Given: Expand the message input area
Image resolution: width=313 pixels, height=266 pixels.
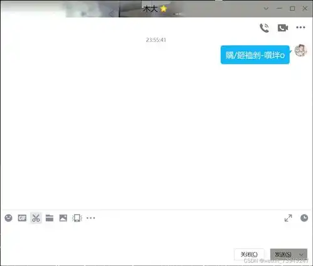Looking at the screenshot, I should 288,218.
